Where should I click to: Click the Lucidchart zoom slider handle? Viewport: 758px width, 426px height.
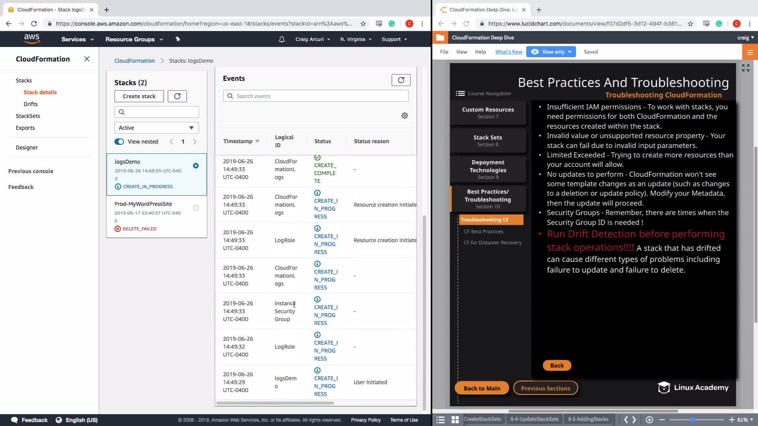692,420
